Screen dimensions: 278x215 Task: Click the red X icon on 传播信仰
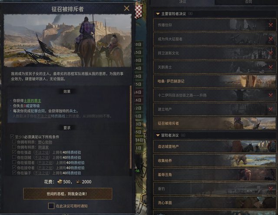coord(271,25)
